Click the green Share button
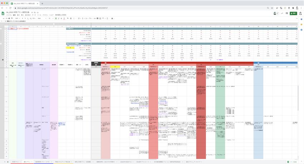Screen dimensions: 304x164 [x=293, y=13]
